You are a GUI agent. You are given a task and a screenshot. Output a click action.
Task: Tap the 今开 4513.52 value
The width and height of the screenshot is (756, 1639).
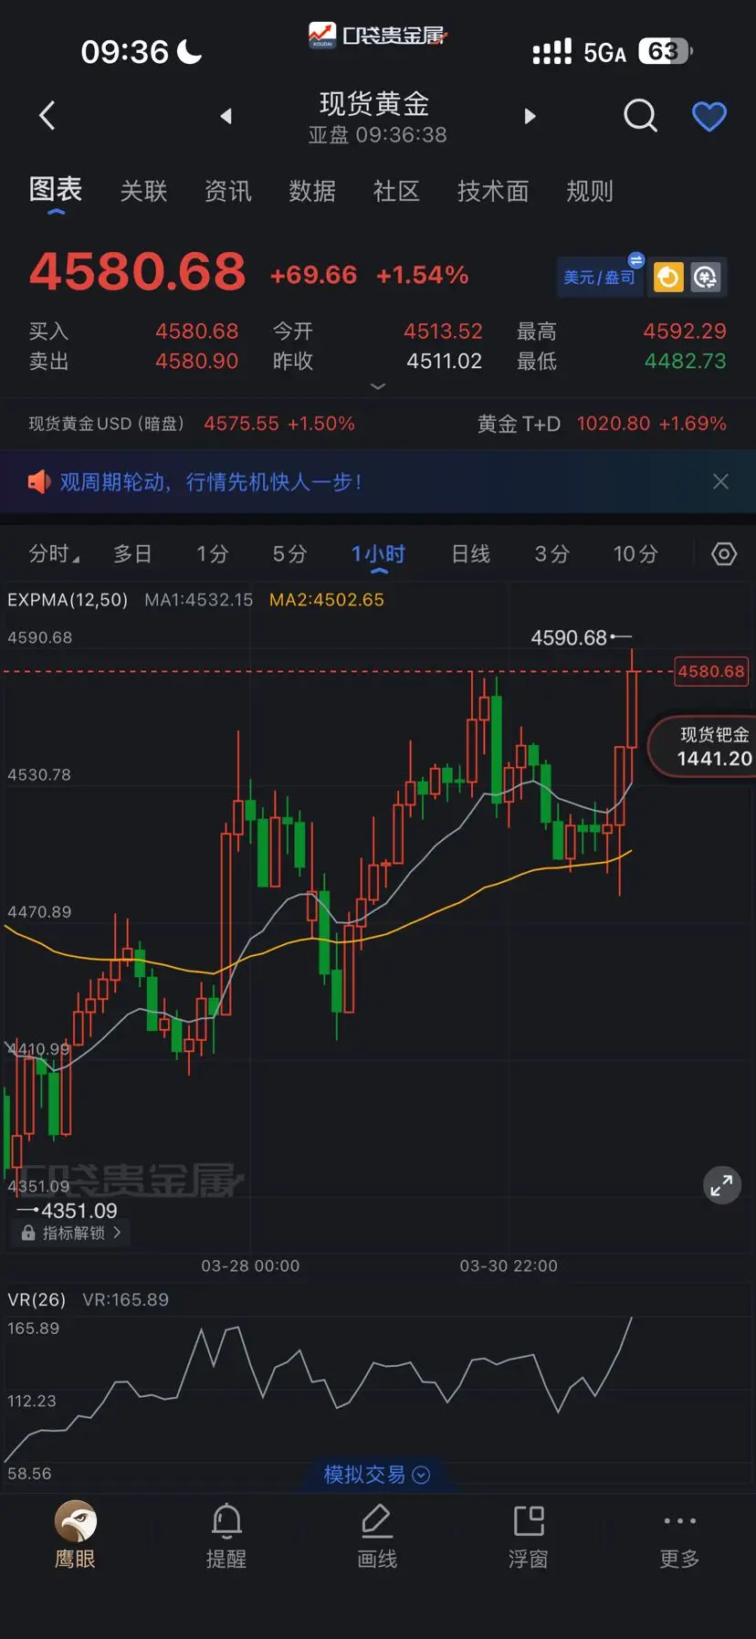(x=443, y=331)
